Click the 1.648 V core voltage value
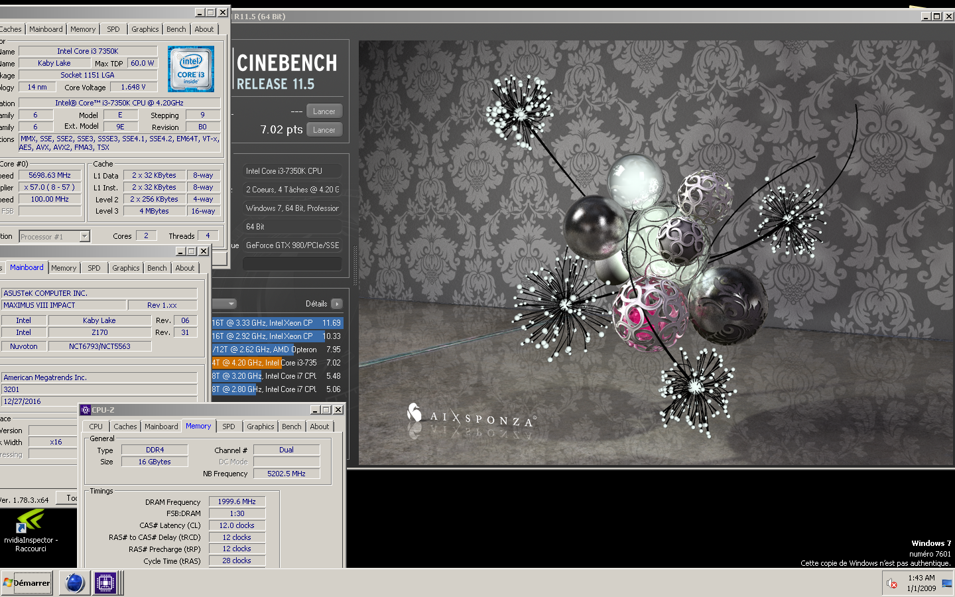The height and width of the screenshot is (597, 955). (133, 87)
